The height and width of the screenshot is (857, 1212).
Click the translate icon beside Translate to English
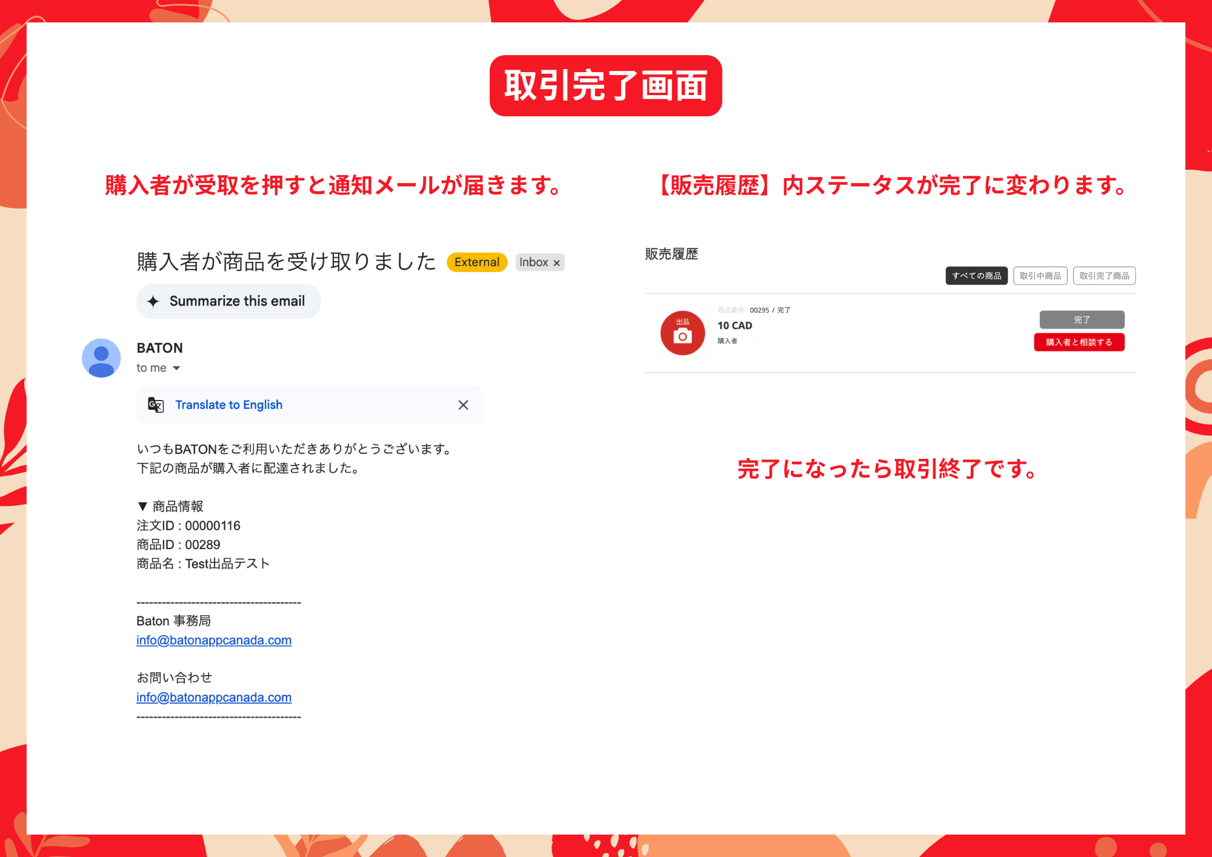click(x=156, y=405)
